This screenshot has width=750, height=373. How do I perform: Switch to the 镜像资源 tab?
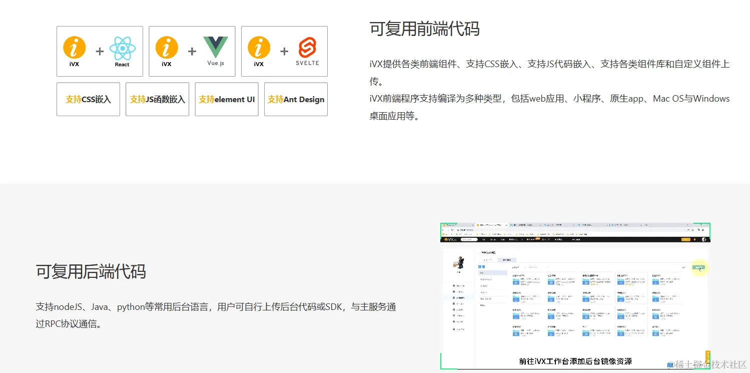pyautogui.click(x=507, y=259)
